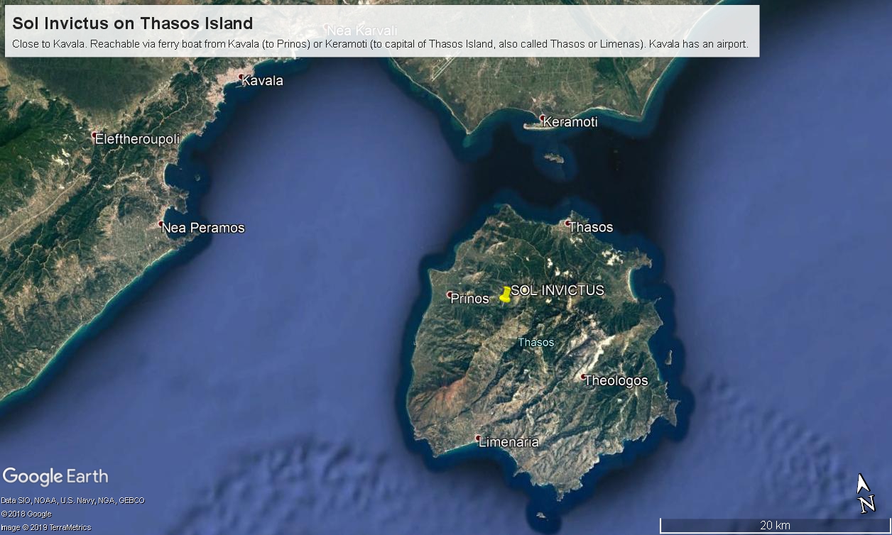Click the 'Image © 2019 TerraMetrics' attribution

pos(45,527)
